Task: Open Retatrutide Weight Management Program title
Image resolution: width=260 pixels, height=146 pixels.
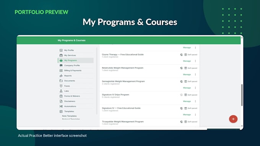Action: (x=122, y=68)
